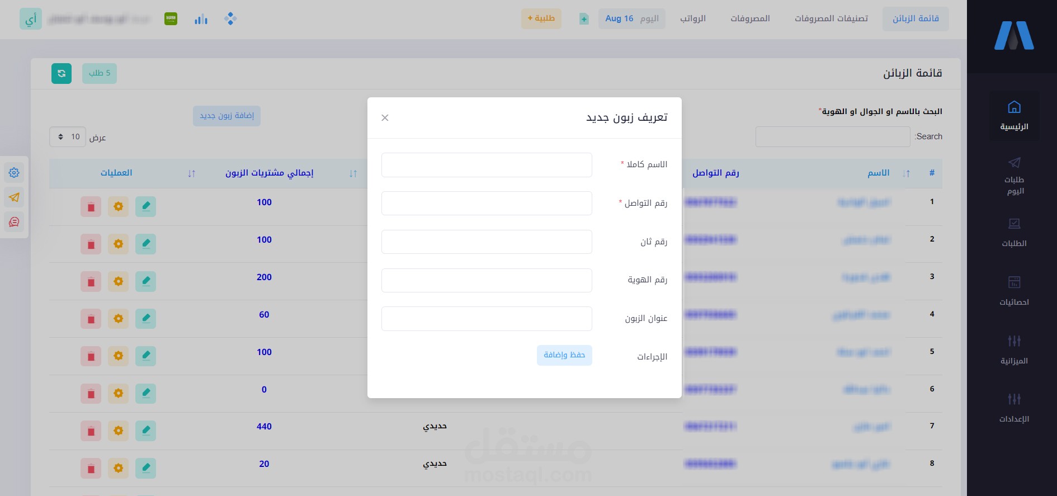1057x496 pixels.
Task: Open الطلبات in the sidebar
Action: [1014, 233]
